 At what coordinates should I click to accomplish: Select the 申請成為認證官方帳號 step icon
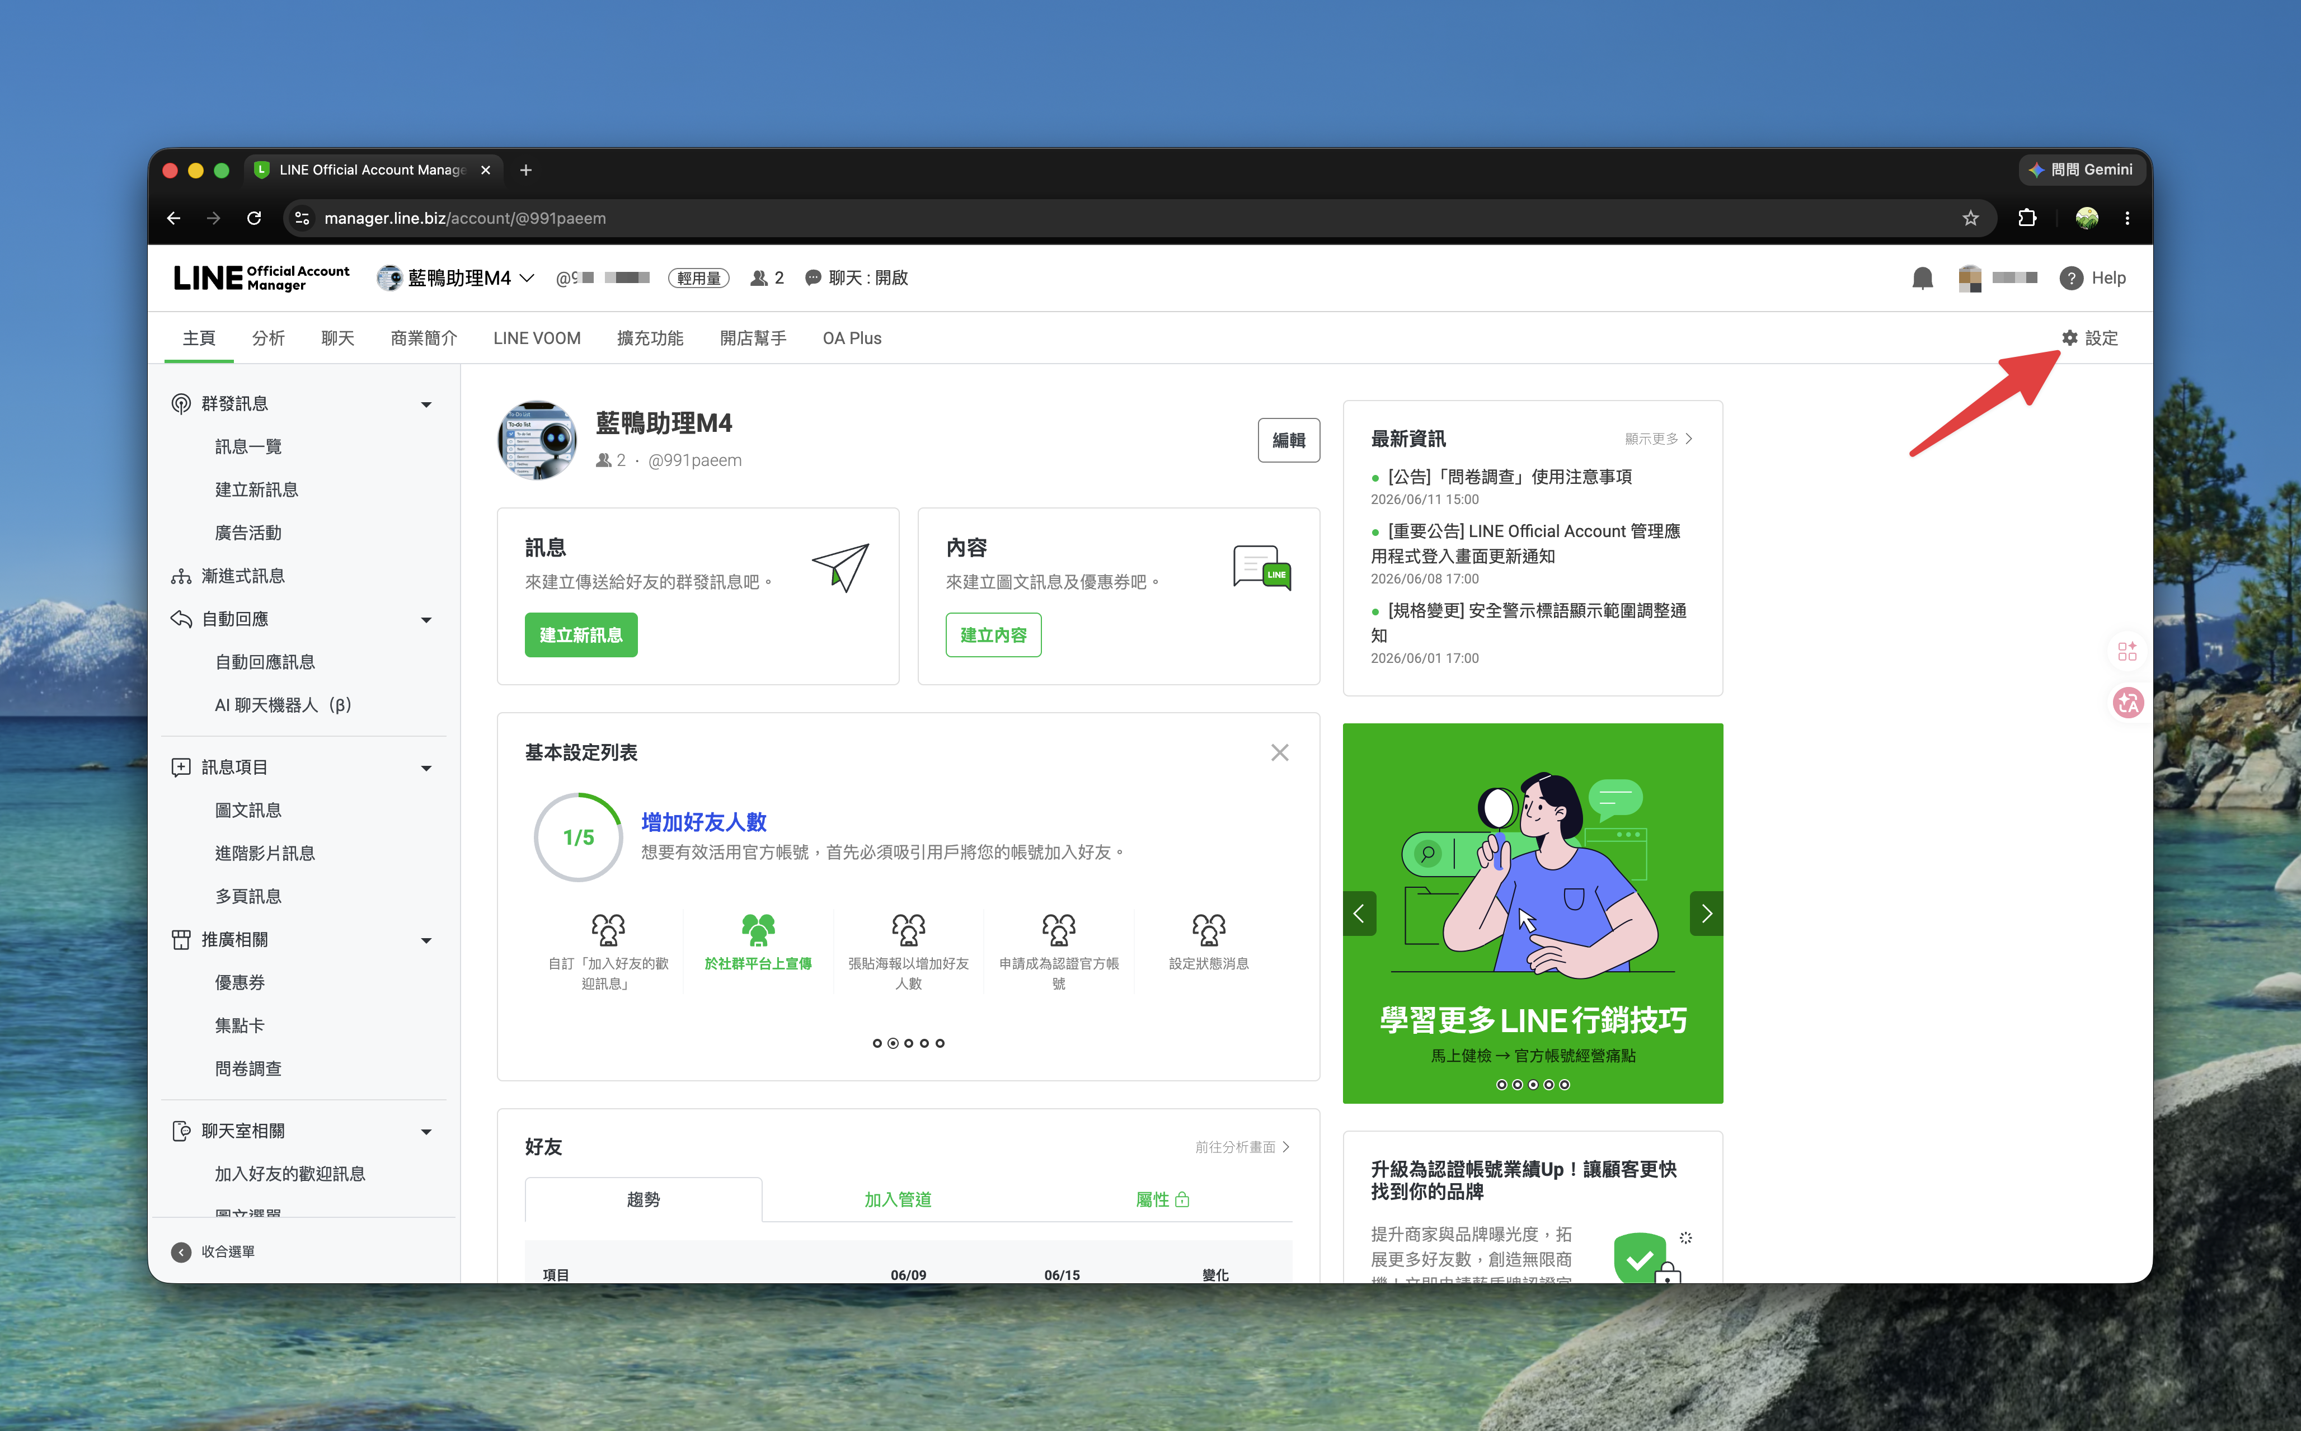(1058, 929)
